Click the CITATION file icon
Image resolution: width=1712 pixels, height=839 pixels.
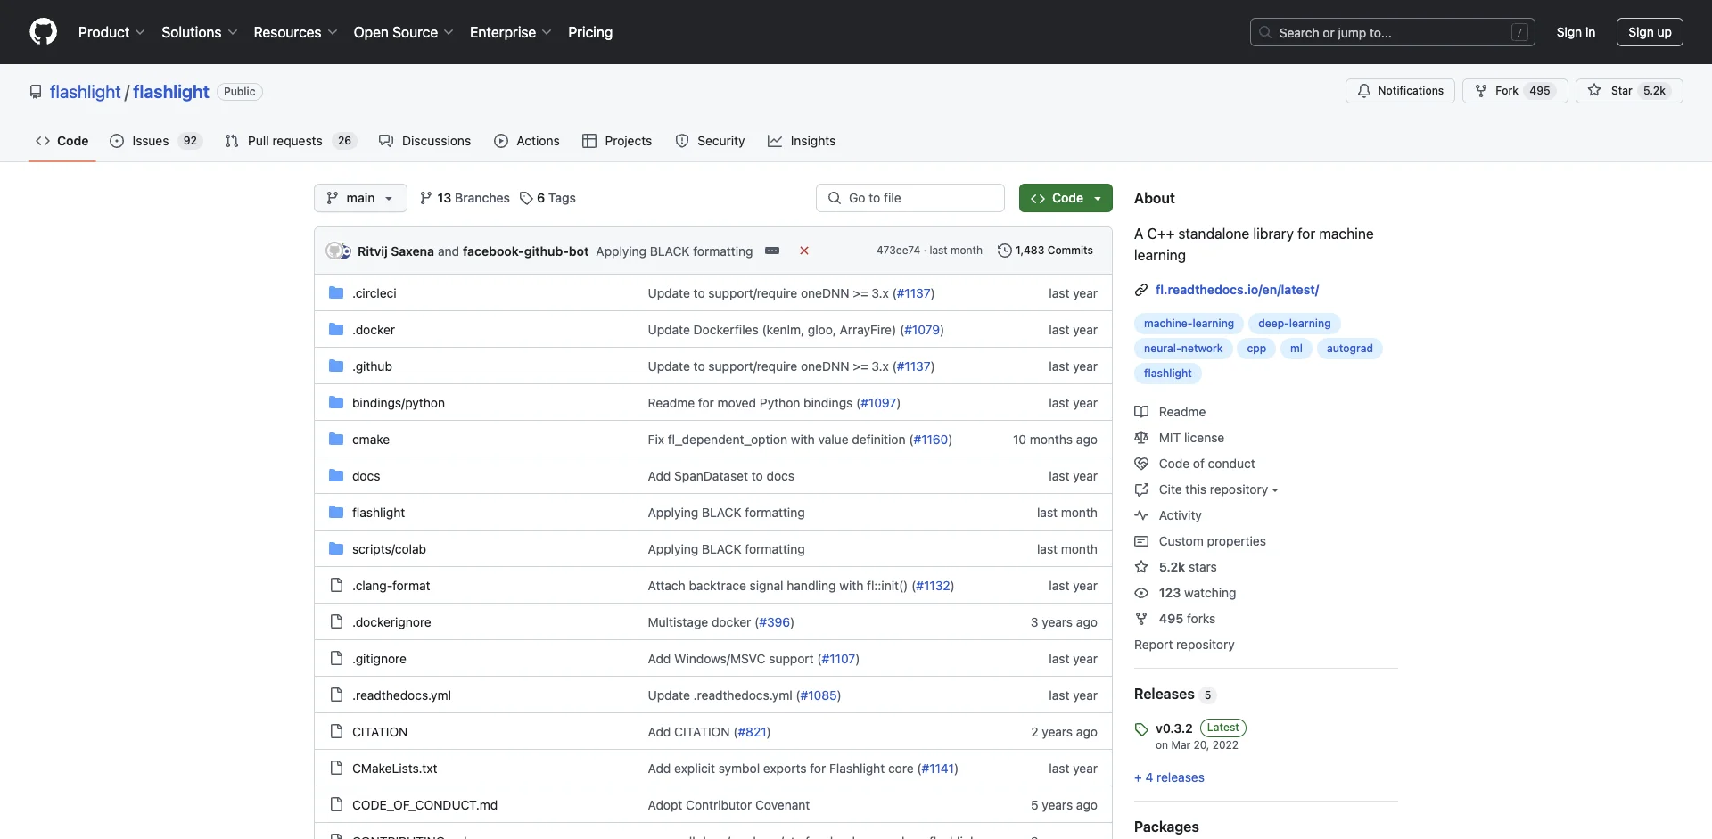(x=336, y=732)
